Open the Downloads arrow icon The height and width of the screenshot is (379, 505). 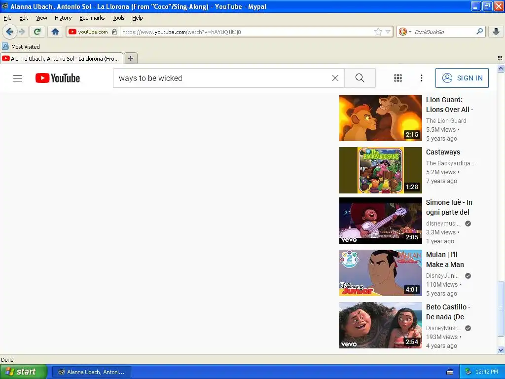[496, 32]
